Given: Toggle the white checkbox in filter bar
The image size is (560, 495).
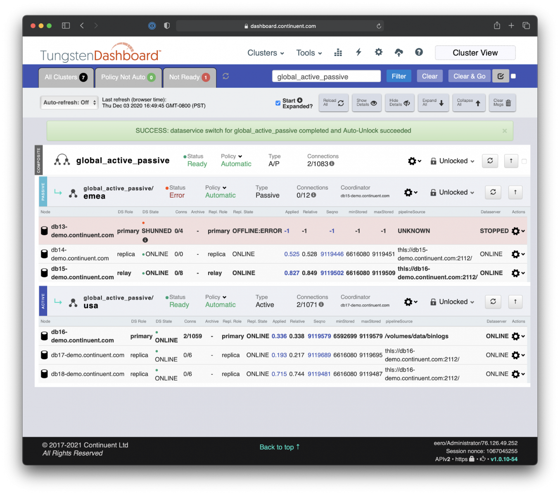Looking at the screenshot, I should pyautogui.click(x=513, y=76).
